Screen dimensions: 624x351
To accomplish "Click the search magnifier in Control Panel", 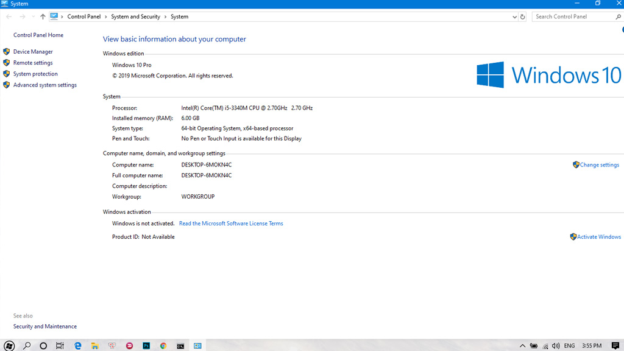I will coord(618,16).
